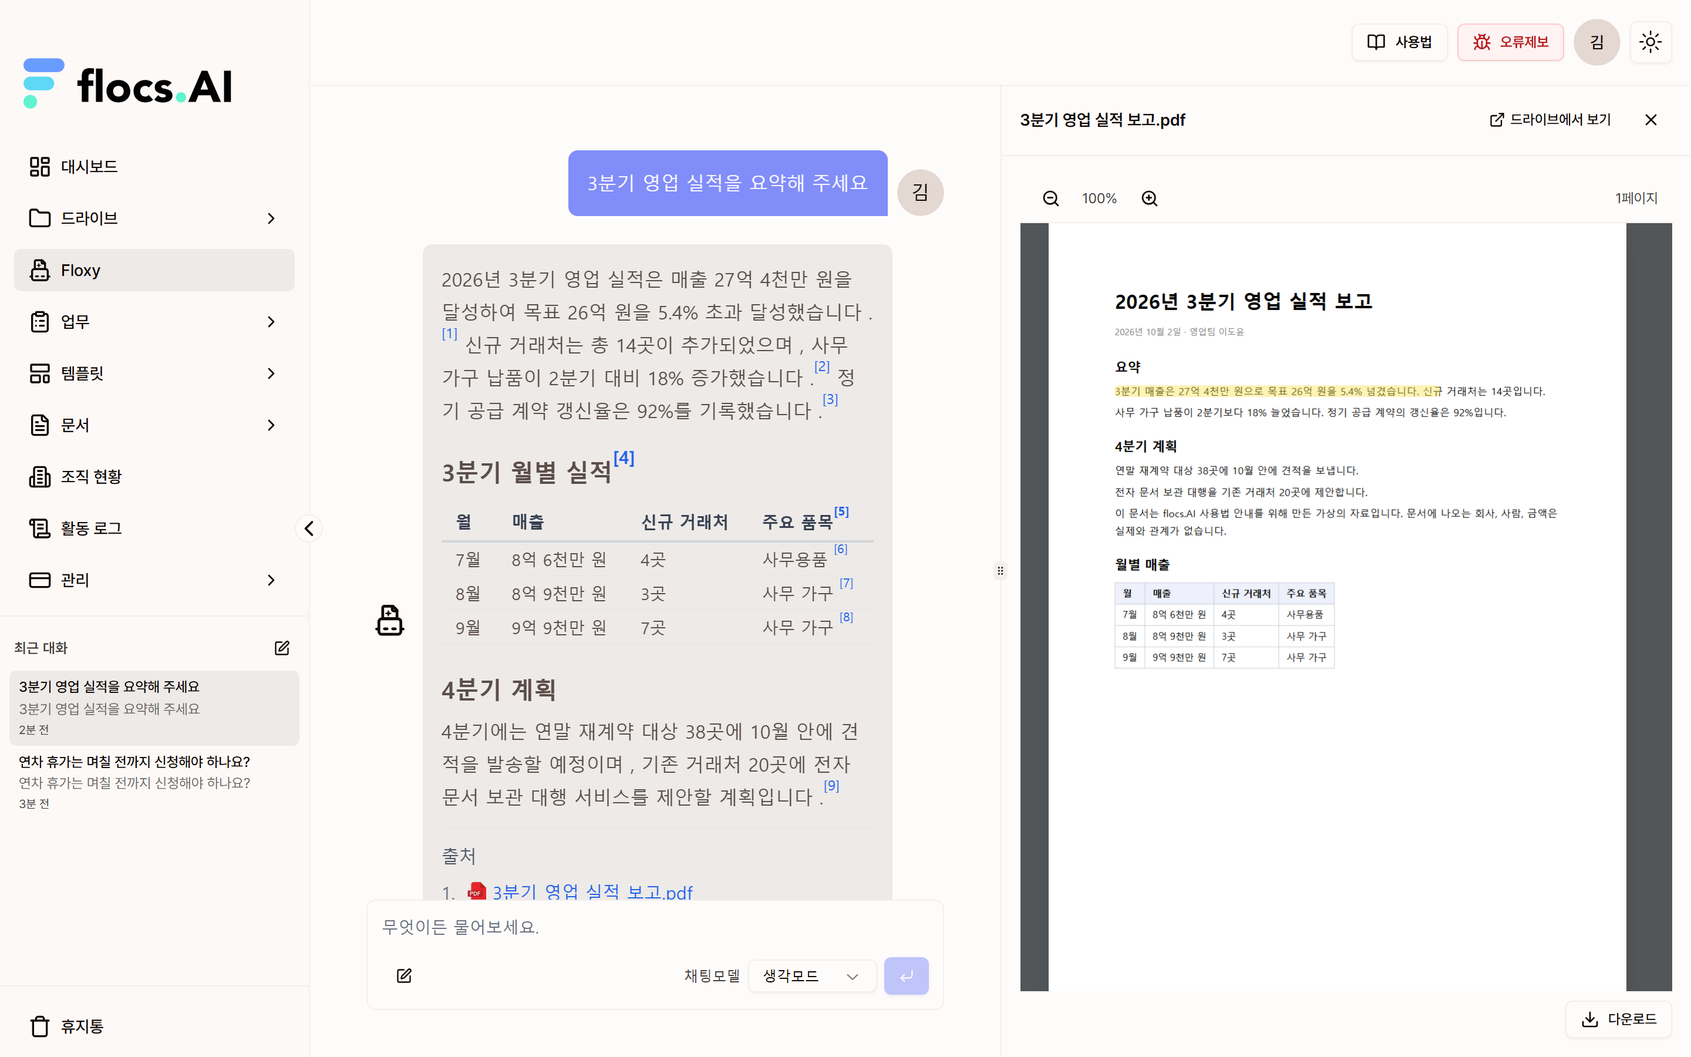Image resolution: width=1691 pixels, height=1057 pixels.
Task: Open the 3분기 영업 실적 보고.pdf source link
Action: pyautogui.click(x=592, y=892)
